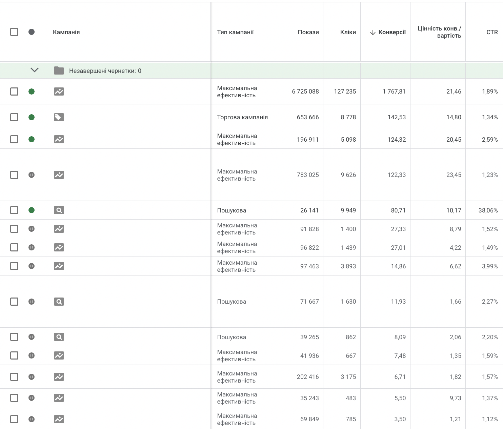Screen dimensions: 503x429
Task: Select checkbox for Пошукова row with 71 667 impressions
Action: [x=14, y=302]
